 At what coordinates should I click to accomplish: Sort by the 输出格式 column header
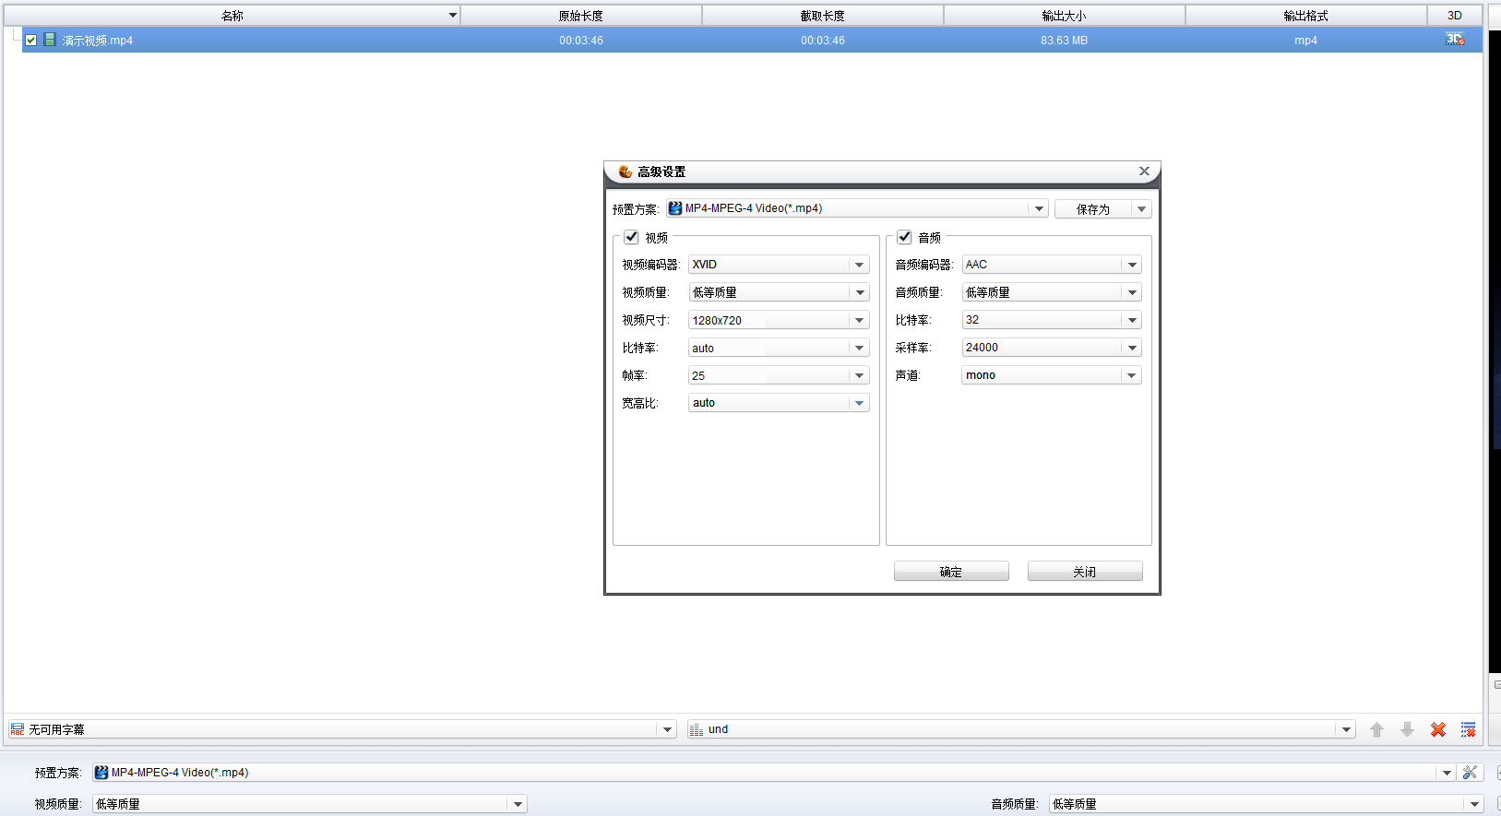coord(1306,16)
